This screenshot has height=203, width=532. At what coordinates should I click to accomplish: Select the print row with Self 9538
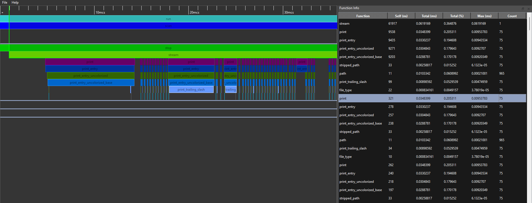coord(432,32)
